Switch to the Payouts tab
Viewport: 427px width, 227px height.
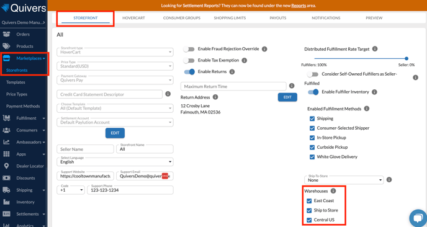pos(278,18)
